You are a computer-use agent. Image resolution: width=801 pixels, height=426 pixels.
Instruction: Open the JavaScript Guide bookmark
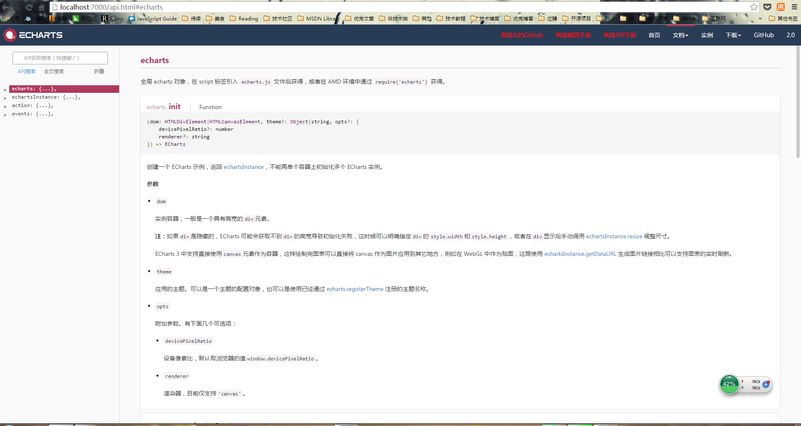(x=153, y=18)
